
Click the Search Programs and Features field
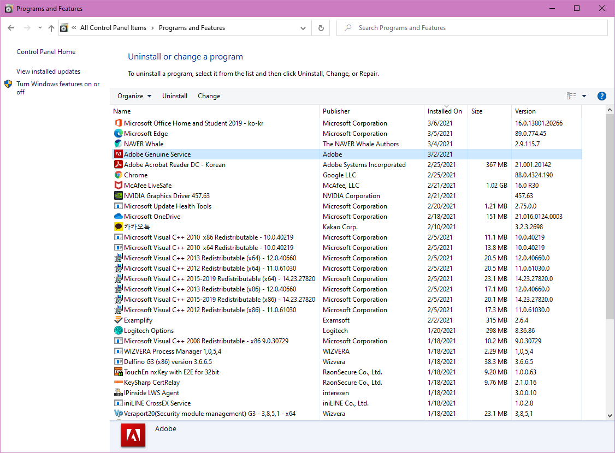[x=472, y=28]
